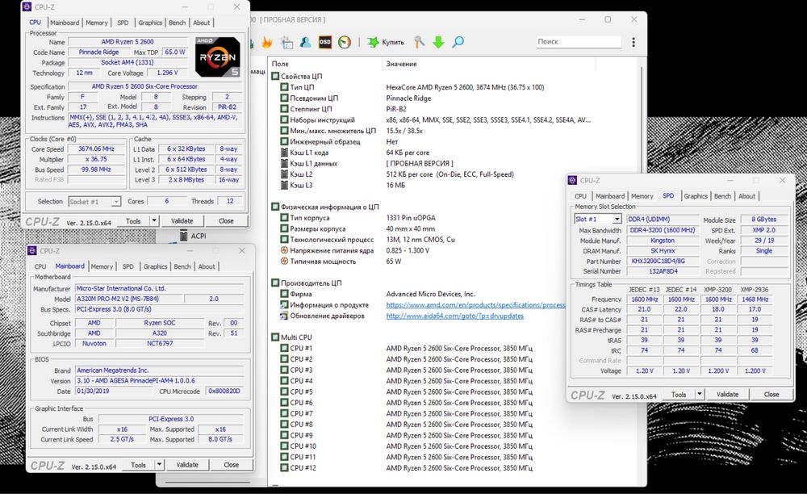
Task: Switch to Bench tab in CPU window
Action: (x=177, y=23)
